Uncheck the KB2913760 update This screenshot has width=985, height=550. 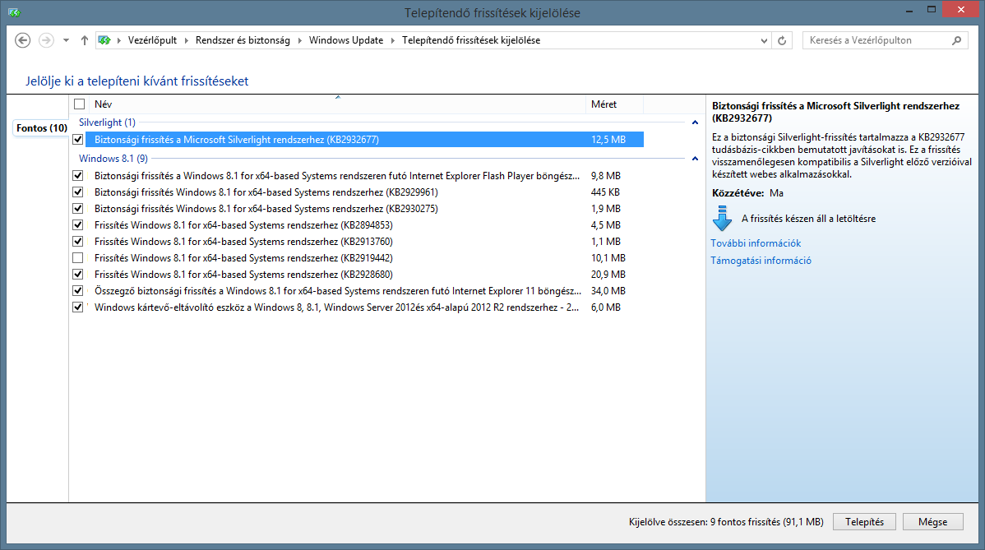click(x=78, y=241)
